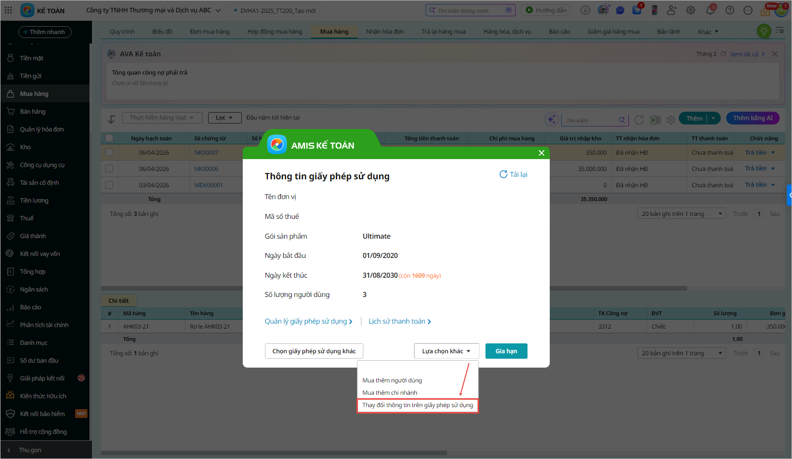Open Lịch sử thanh toán link
The height and width of the screenshot is (459, 792).
tap(399, 322)
